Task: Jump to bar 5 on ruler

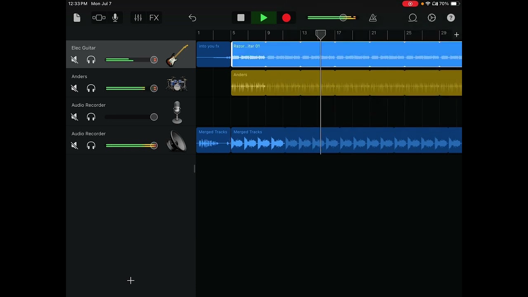Action: [x=233, y=33]
